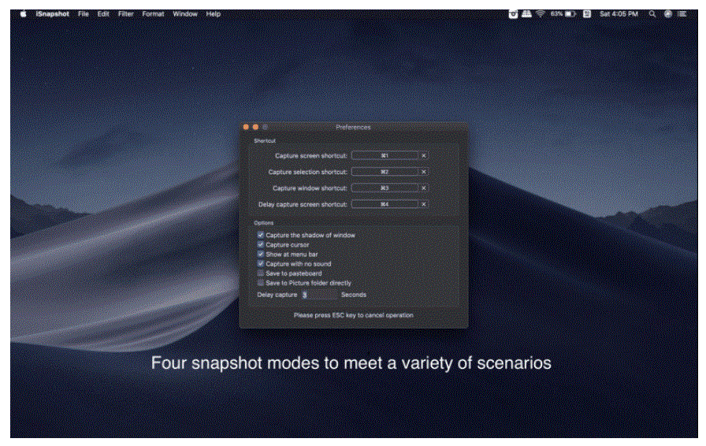706x446 pixels.
Task: Click the Siri icon in menu bar
Action: (x=668, y=14)
